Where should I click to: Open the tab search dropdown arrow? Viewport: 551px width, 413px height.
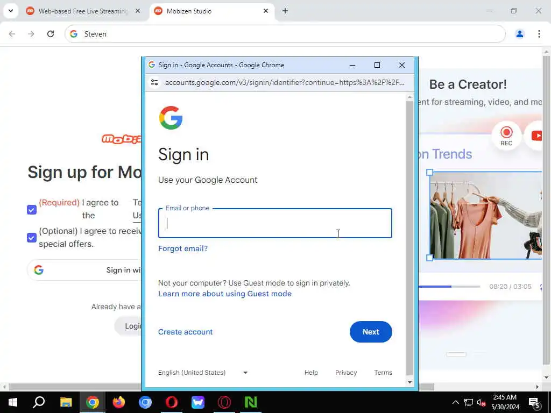11,11
